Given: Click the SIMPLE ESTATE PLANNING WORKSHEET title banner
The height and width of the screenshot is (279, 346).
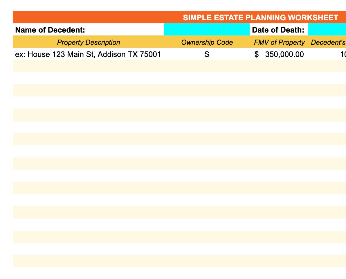Looking at the screenshot, I should pyautogui.click(x=261, y=17).
